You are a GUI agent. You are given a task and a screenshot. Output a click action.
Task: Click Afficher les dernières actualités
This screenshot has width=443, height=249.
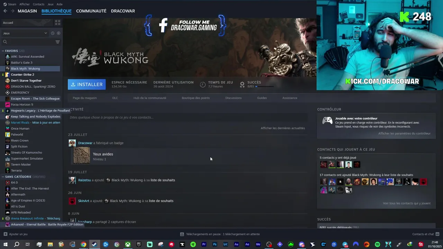pyautogui.click(x=283, y=128)
